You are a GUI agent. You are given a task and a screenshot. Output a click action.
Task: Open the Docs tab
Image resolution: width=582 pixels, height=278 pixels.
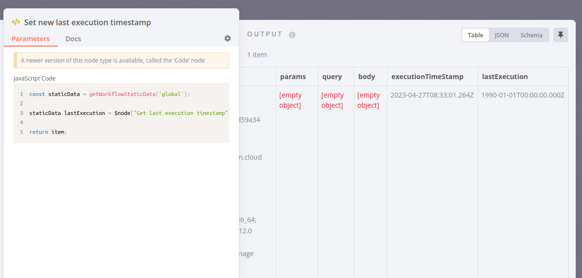(73, 39)
